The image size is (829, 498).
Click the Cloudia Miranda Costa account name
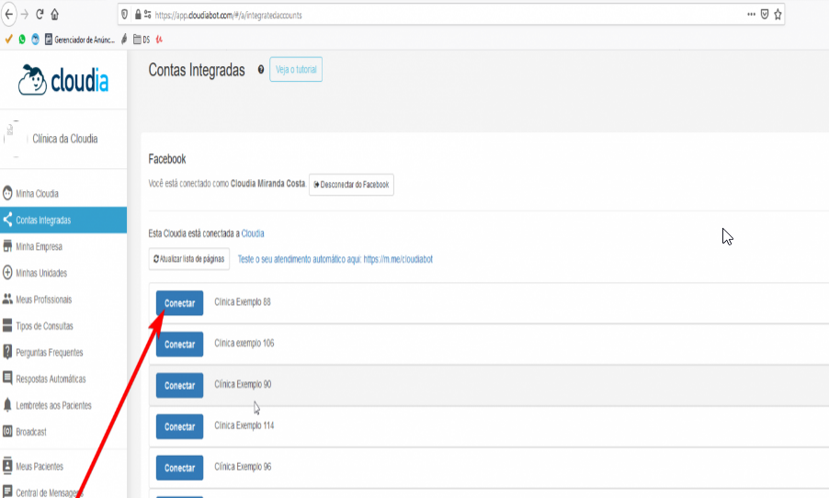pyautogui.click(x=268, y=184)
